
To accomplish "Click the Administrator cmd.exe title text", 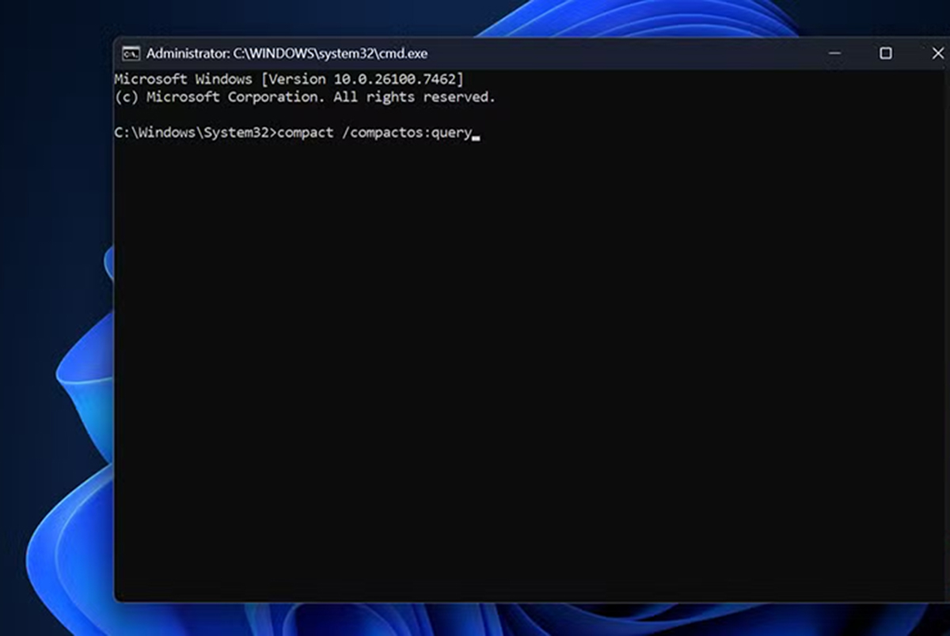I will pyautogui.click(x=287, y=54).
